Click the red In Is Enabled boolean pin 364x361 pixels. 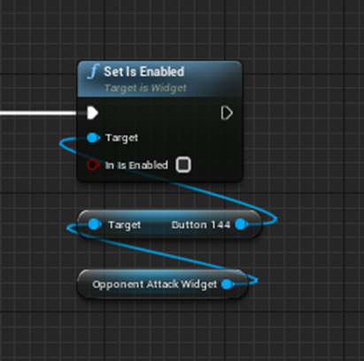93,165
